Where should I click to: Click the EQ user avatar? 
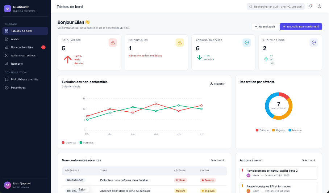[x=7, y=185]
